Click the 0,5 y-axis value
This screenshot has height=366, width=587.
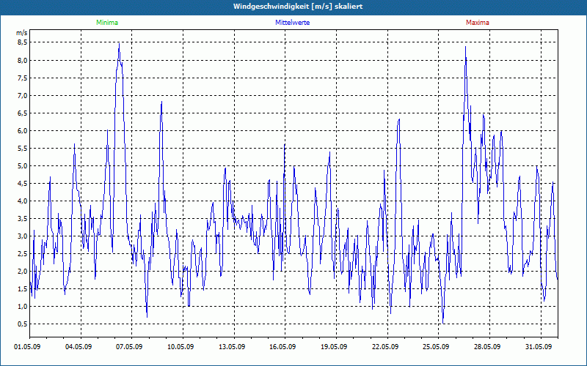coord(22,324)
